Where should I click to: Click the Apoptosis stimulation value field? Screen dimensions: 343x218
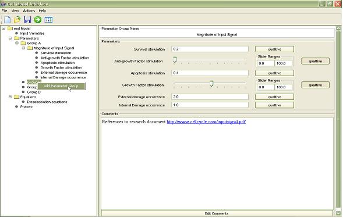tap(210, 73)
